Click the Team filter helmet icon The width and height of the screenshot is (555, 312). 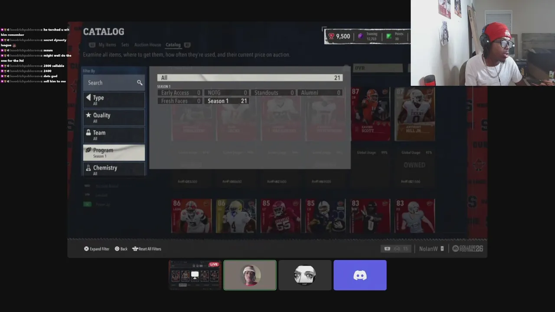[88, 133]
